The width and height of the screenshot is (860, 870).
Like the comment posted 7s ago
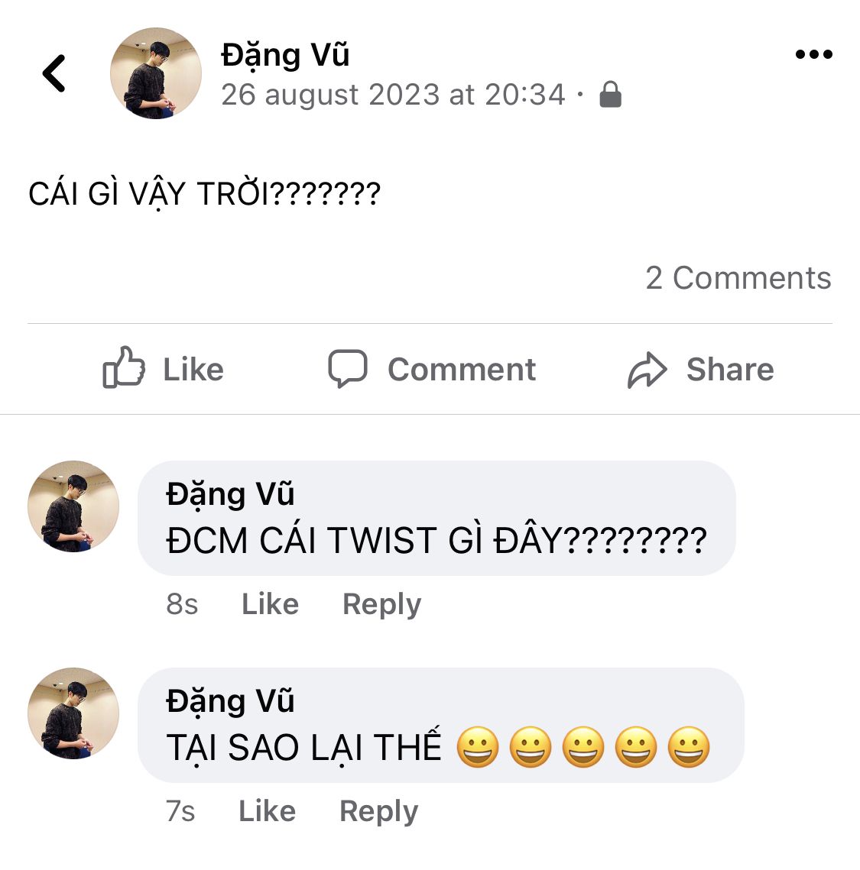(x=267, y=811)
